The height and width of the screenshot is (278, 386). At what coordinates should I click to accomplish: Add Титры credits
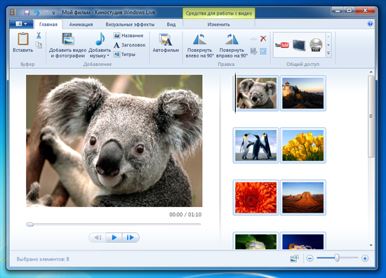(x=124, y=55)
